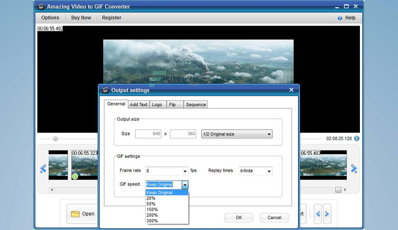The image size is (398, 230).
Task: Select the 00:06:55.323 frame thumbnail
Action: 85,165
